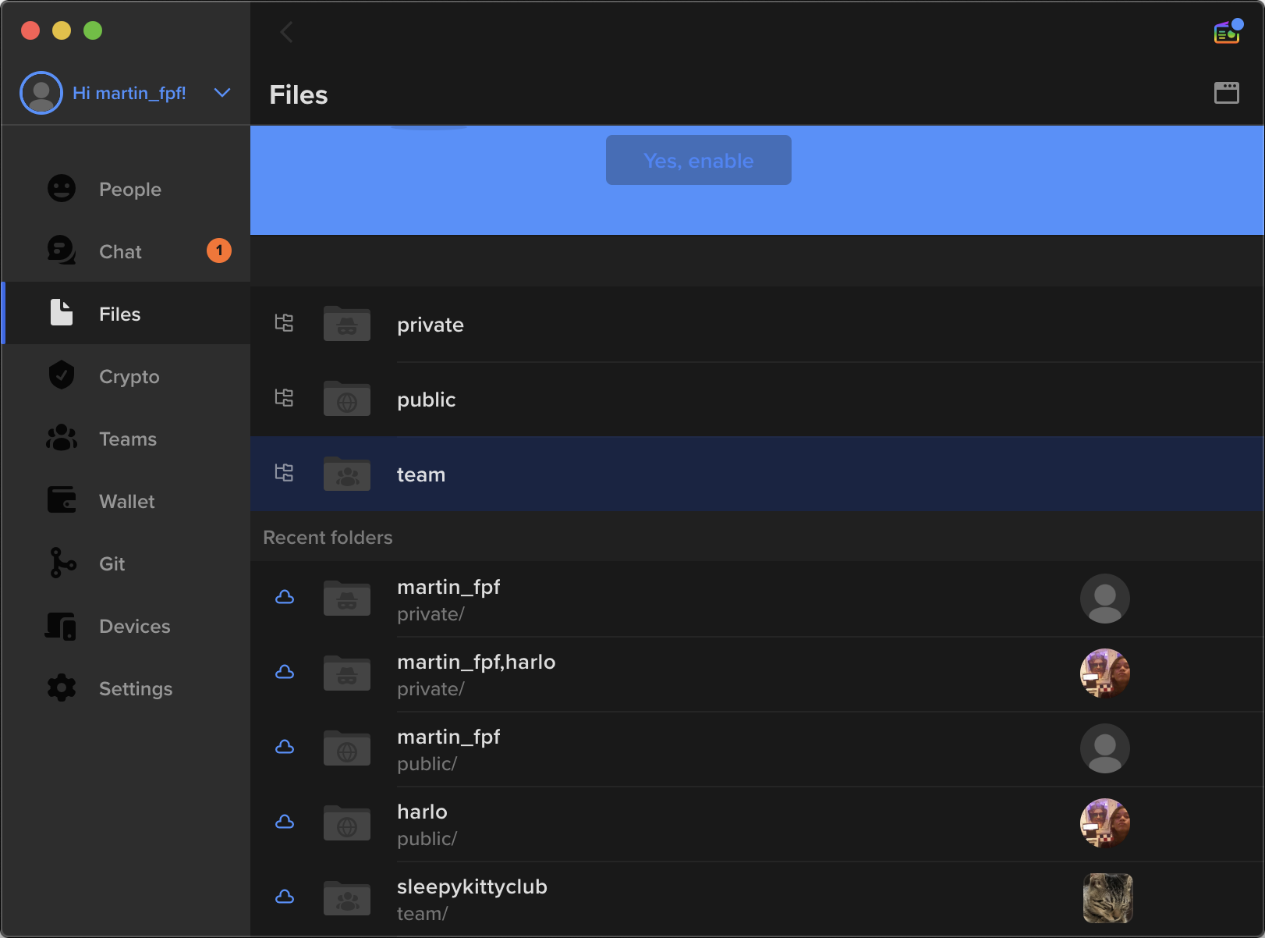Click the Devices icon in sidebar
1265x938 pixels.
[x=61, y=626]
